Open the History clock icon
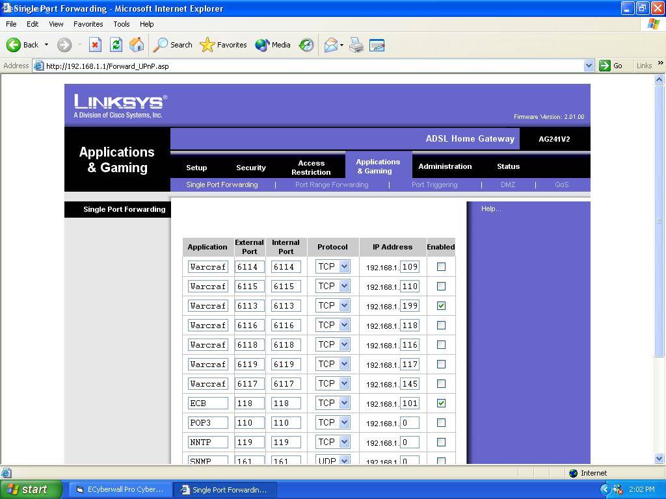Viewport: 666px width, 499px height. click(x=306, y=45)
